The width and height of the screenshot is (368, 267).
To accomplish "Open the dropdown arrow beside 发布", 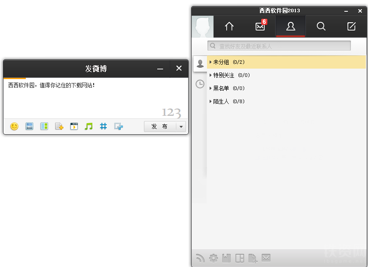I will click(181, 127).
